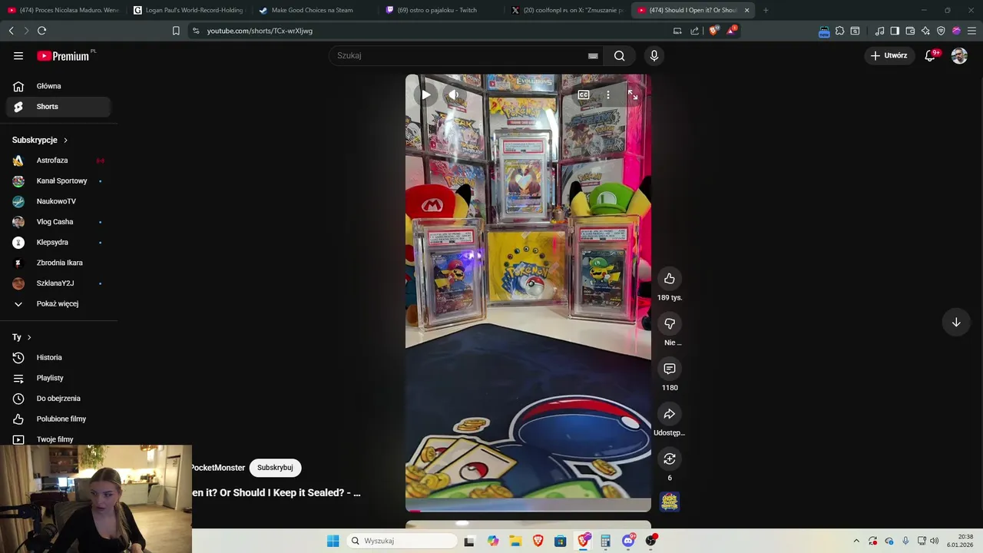Open Brave Wallet icon

coord(910,31)
